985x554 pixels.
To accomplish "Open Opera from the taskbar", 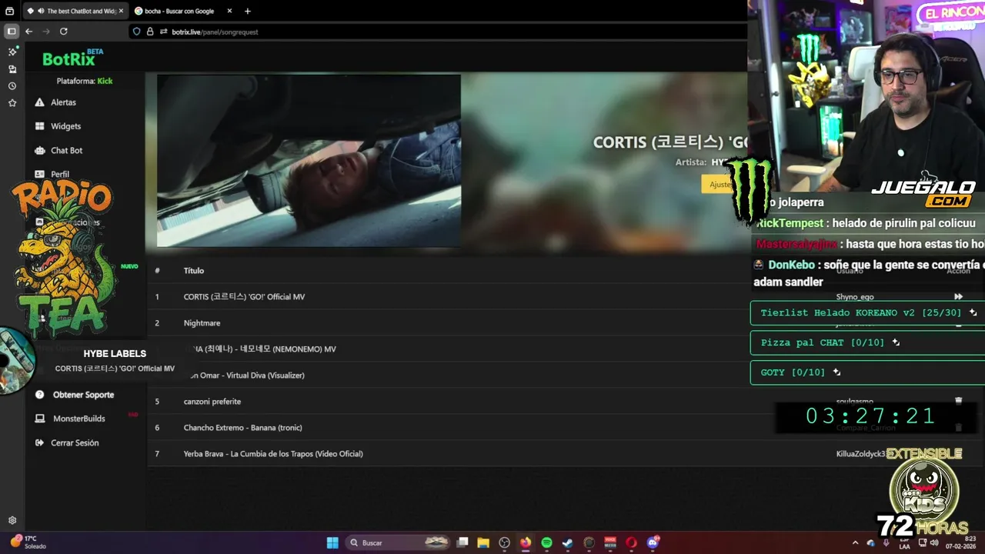I will tap(631, 542).
